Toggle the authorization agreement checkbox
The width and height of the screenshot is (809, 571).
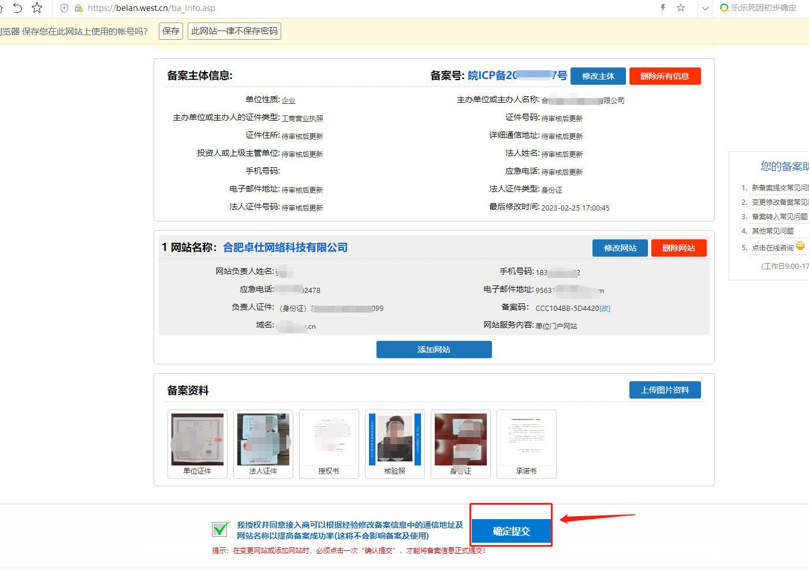tap(220, 529)
